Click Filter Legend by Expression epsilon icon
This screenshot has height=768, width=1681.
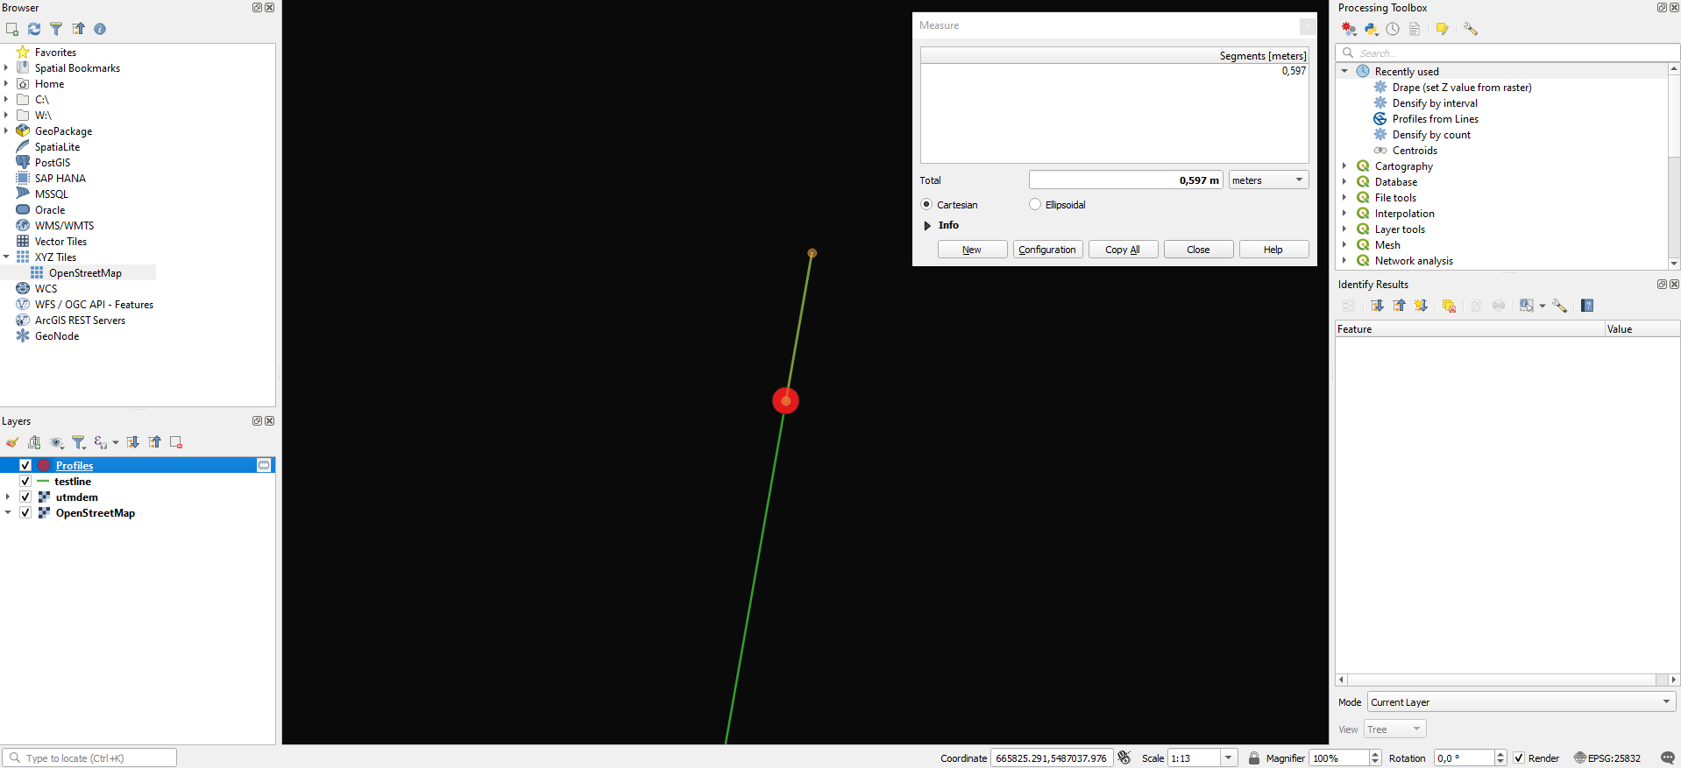(101, 442)
